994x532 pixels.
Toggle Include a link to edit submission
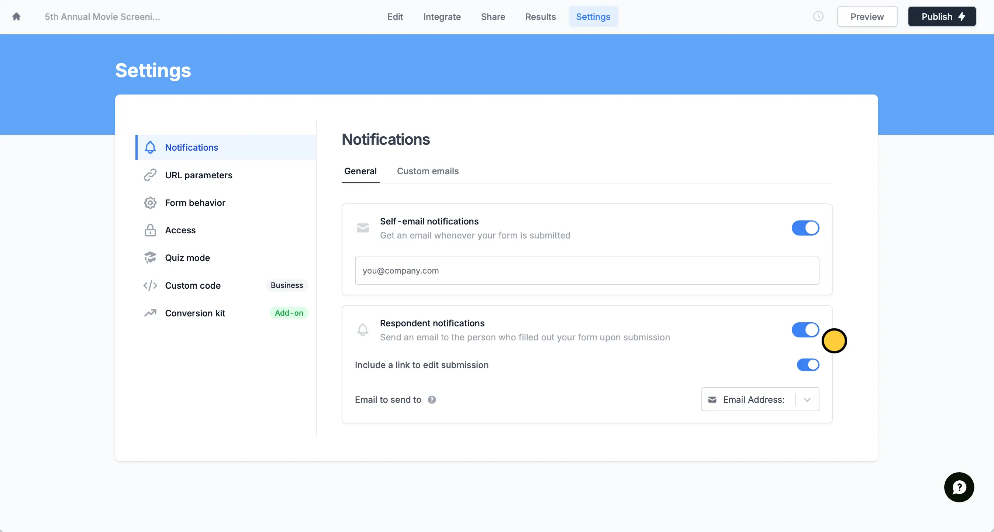(808, 365)
